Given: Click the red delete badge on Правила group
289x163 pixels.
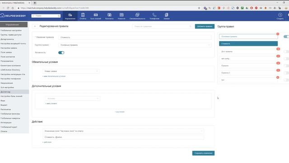Looking at the screenshot, I should 278,63.
